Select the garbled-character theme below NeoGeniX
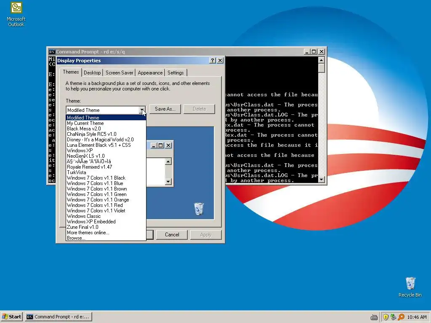This screenshot has width=431, height=323. 106,161
